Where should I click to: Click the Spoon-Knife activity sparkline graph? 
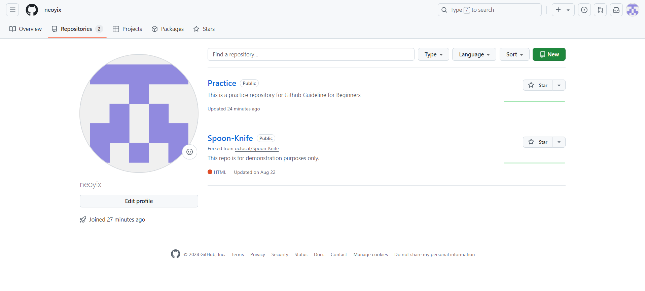534,163
